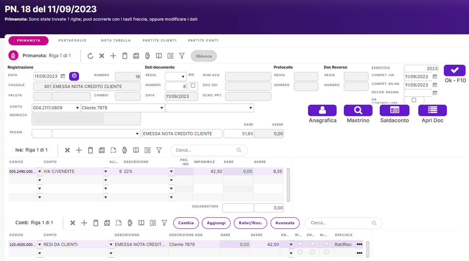Open the CONTO code dropdown 004.2111.0609
469x261 pixels.
coord(77,108)
